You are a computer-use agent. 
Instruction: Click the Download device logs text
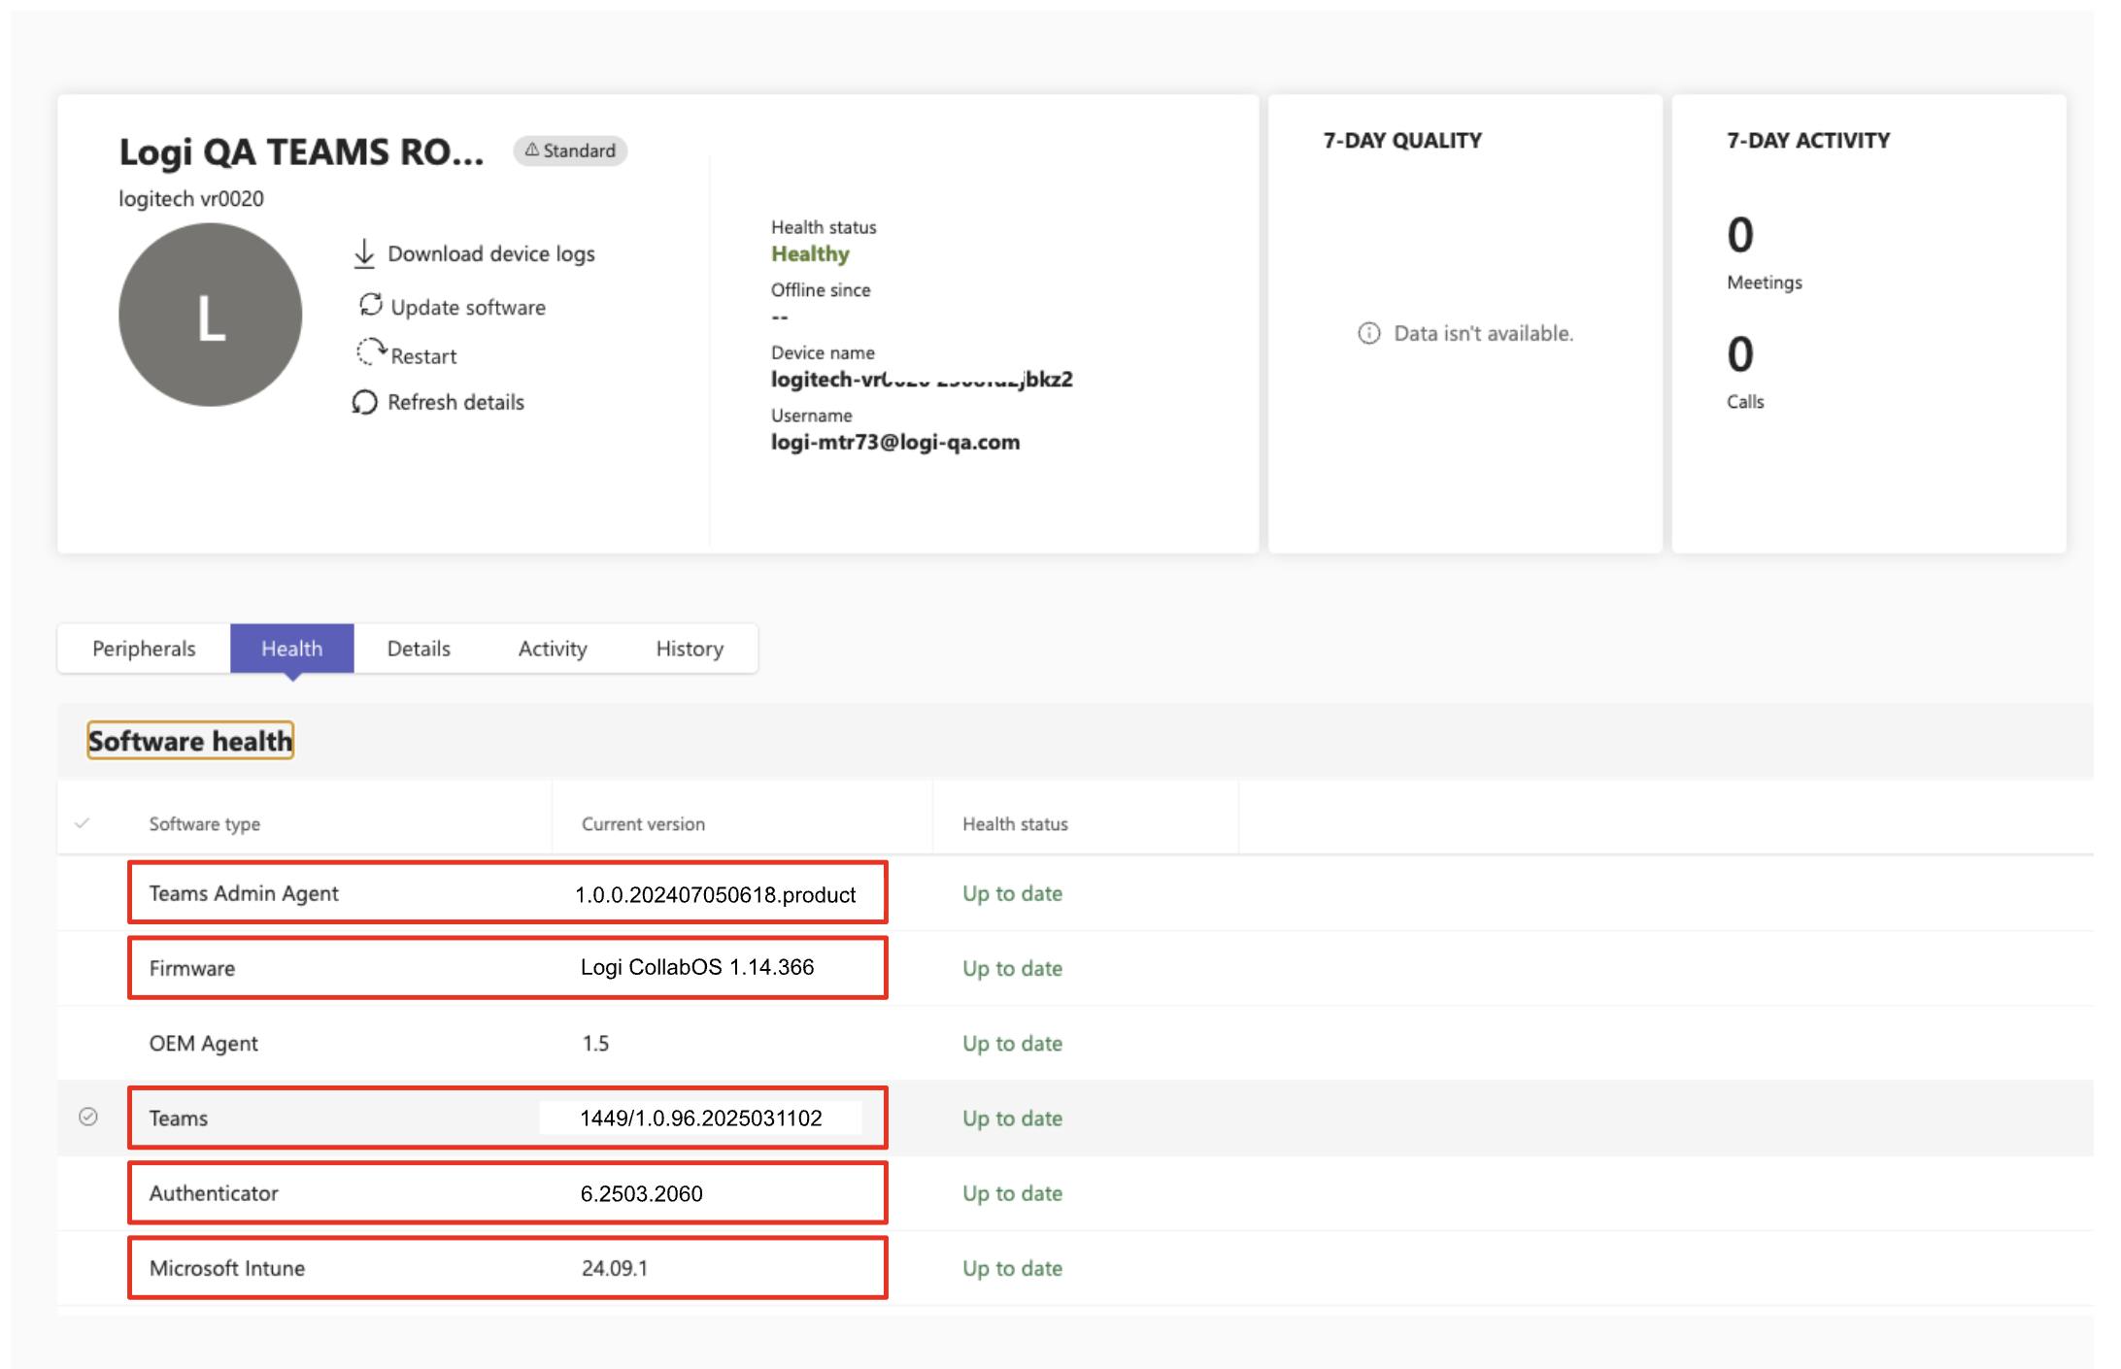491,254
